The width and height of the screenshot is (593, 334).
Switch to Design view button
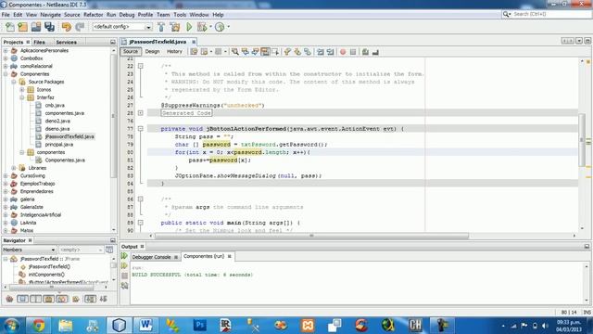tap(152, 52)
